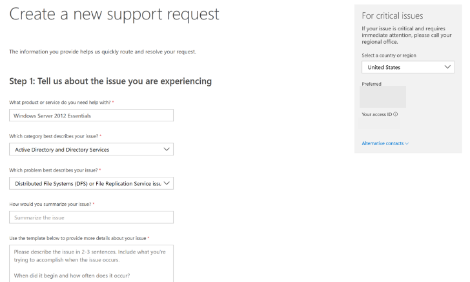Click the issue details template text area
The height and width of the screenshot is (282, 470).
(91, 264)
